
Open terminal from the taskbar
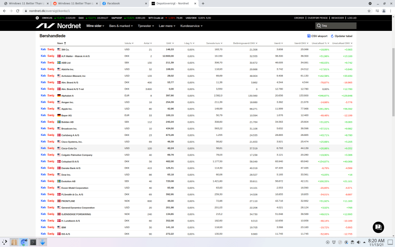point(34,242)
